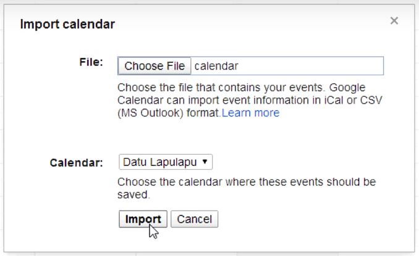This screenshot has width=419, height=256.
Task: Click the selected file name "calendar"
Action: [x=216, y=66]
